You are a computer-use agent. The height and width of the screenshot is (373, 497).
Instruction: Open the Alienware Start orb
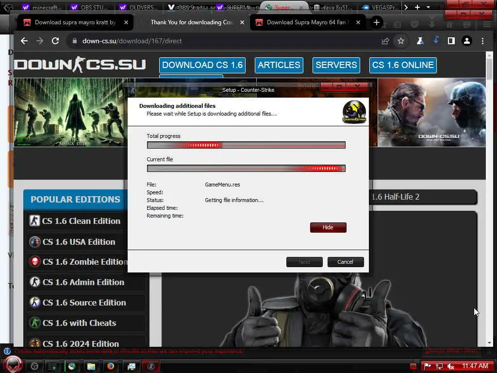(x=13, y=365)
